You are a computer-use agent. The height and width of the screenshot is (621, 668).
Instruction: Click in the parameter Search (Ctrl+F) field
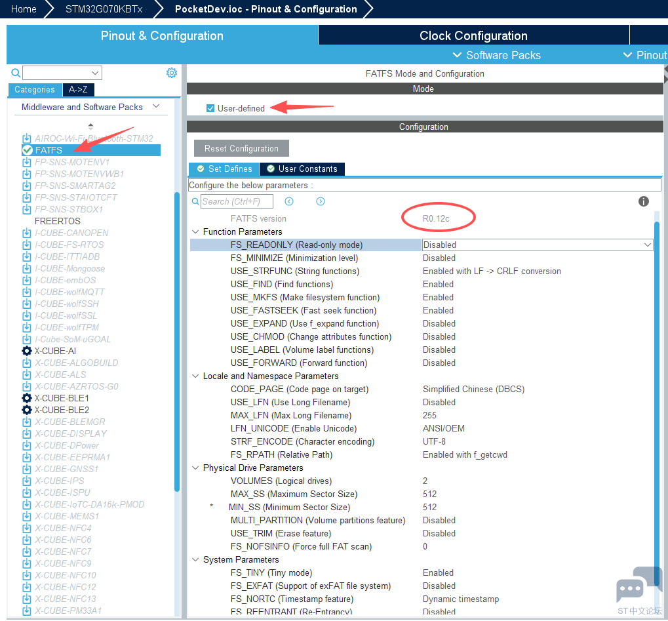click(x=237, y=201)
